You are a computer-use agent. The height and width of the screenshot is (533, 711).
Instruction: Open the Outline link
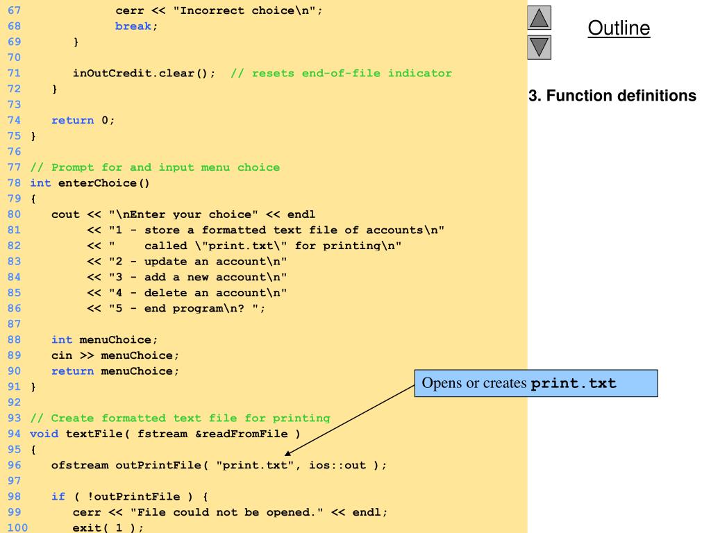click(619, 28)
